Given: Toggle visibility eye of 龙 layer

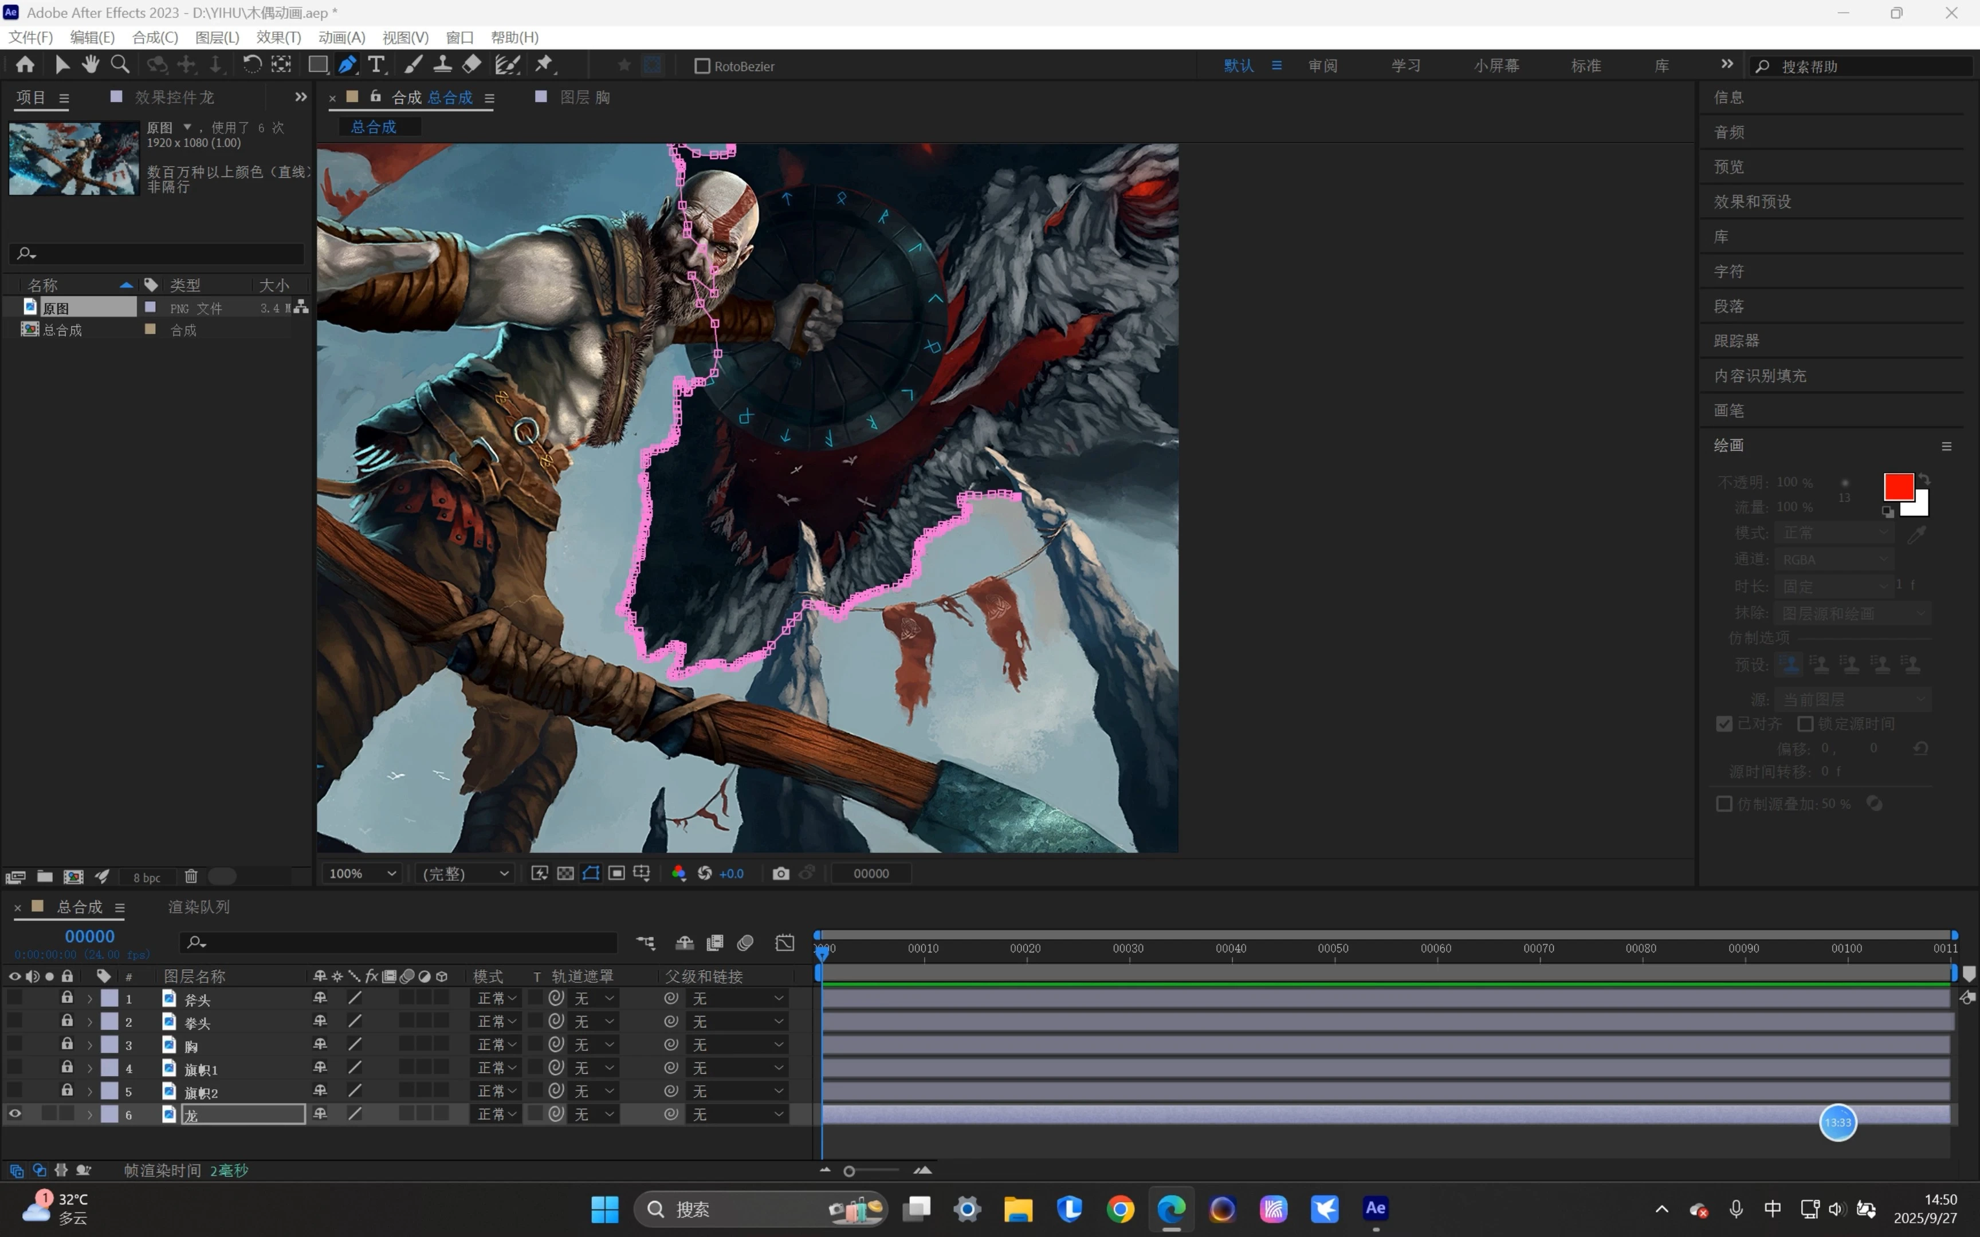Looking at the screenshot, I should click(15, 1113).
